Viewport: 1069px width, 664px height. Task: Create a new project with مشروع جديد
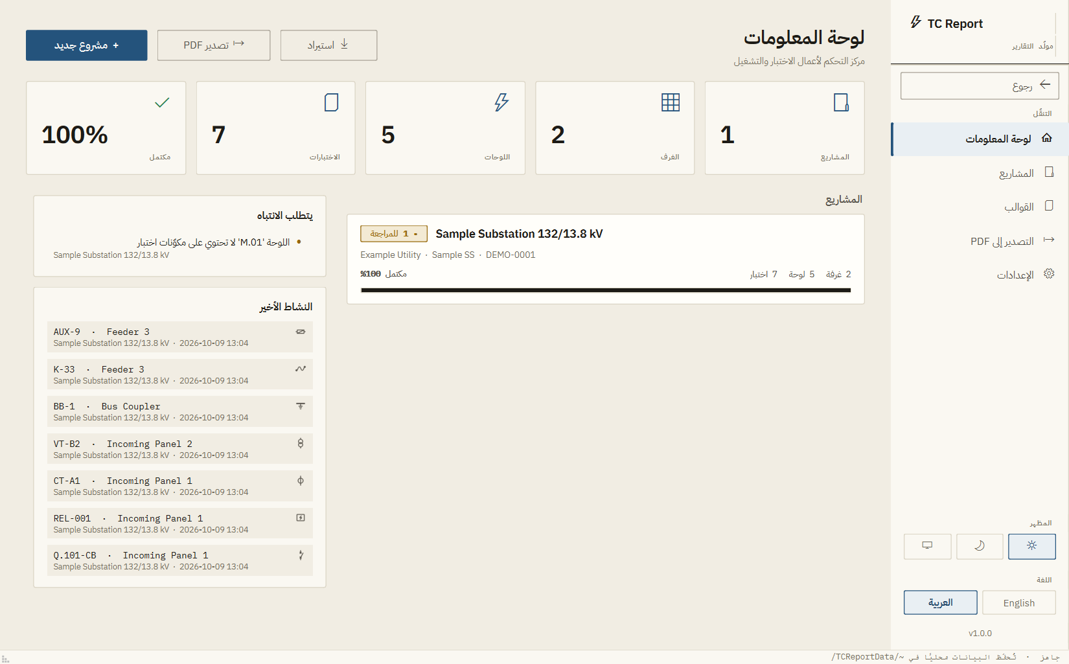87,45
